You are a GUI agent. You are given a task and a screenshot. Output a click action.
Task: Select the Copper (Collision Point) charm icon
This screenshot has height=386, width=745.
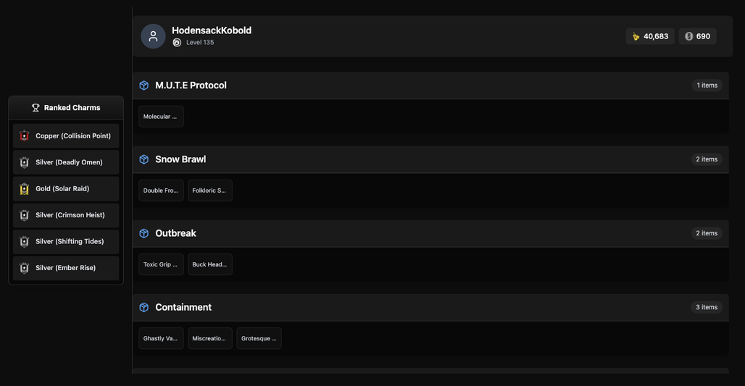pyautogui.click(x=24, y=136)
